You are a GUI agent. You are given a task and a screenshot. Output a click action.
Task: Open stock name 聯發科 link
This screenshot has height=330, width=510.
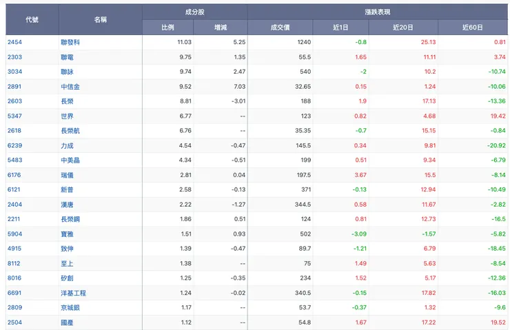70,42
